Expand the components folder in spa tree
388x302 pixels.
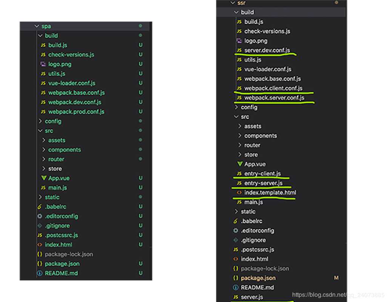point(44,150)
